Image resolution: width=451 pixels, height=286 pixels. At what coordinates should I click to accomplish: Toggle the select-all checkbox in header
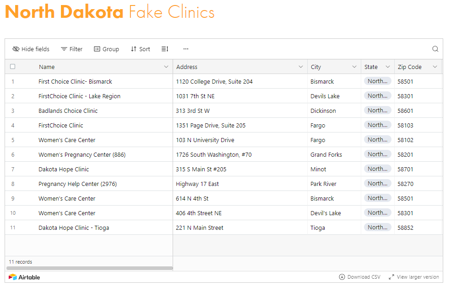[13, 67]
